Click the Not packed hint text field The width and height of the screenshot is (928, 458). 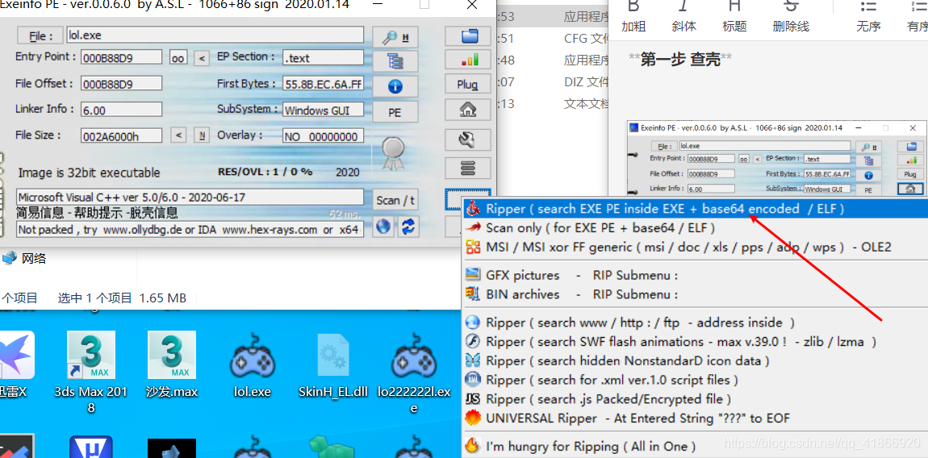tap(190, 230)
